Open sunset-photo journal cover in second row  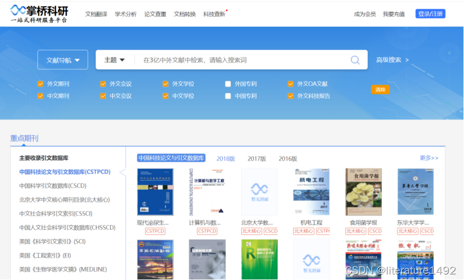coord(155,259)
